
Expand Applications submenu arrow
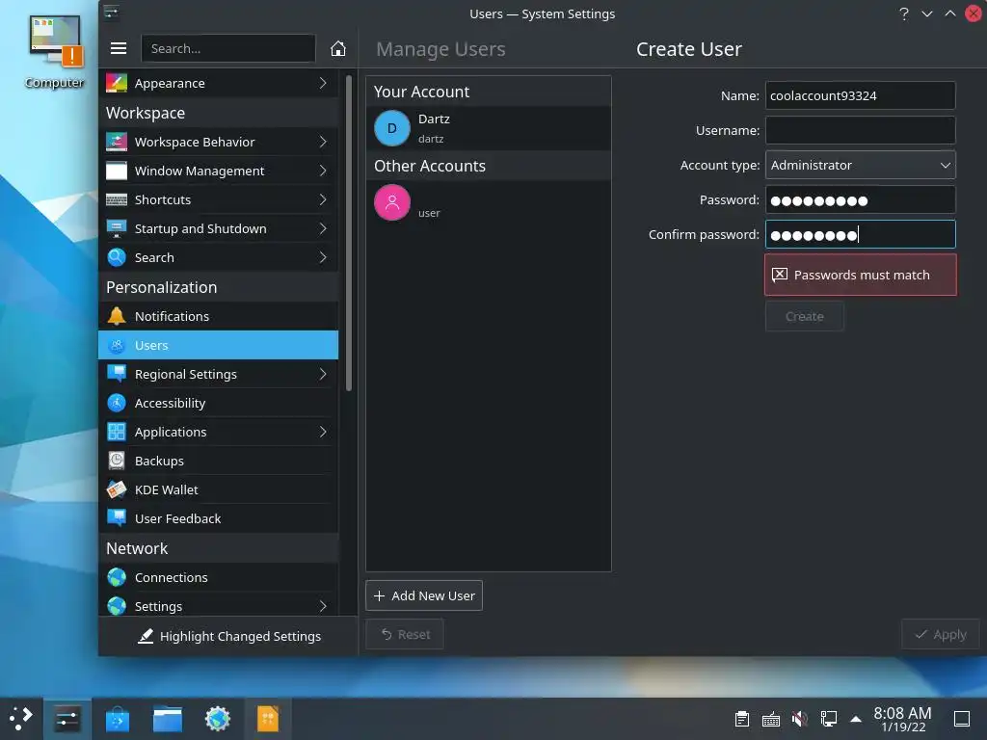323,432
